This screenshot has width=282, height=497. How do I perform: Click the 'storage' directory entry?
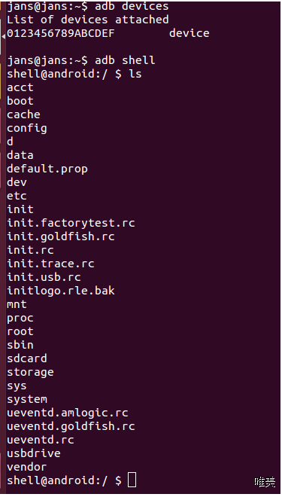tap(30, 373)
